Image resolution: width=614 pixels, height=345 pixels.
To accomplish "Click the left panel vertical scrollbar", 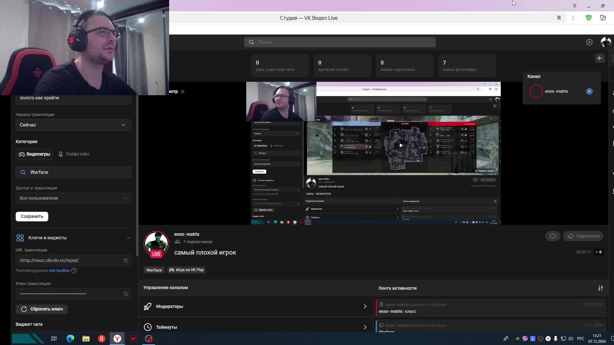I will (x=137, y=176).
